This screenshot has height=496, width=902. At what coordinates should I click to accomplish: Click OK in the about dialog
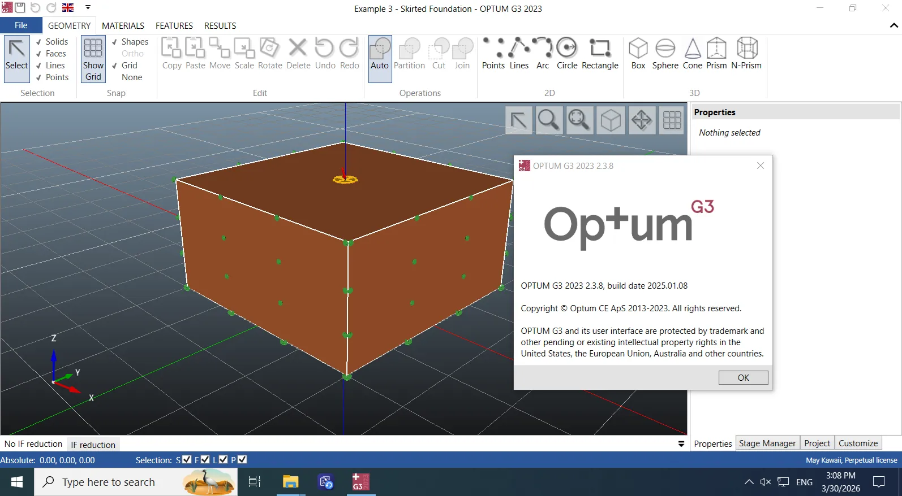coord(743,377)
